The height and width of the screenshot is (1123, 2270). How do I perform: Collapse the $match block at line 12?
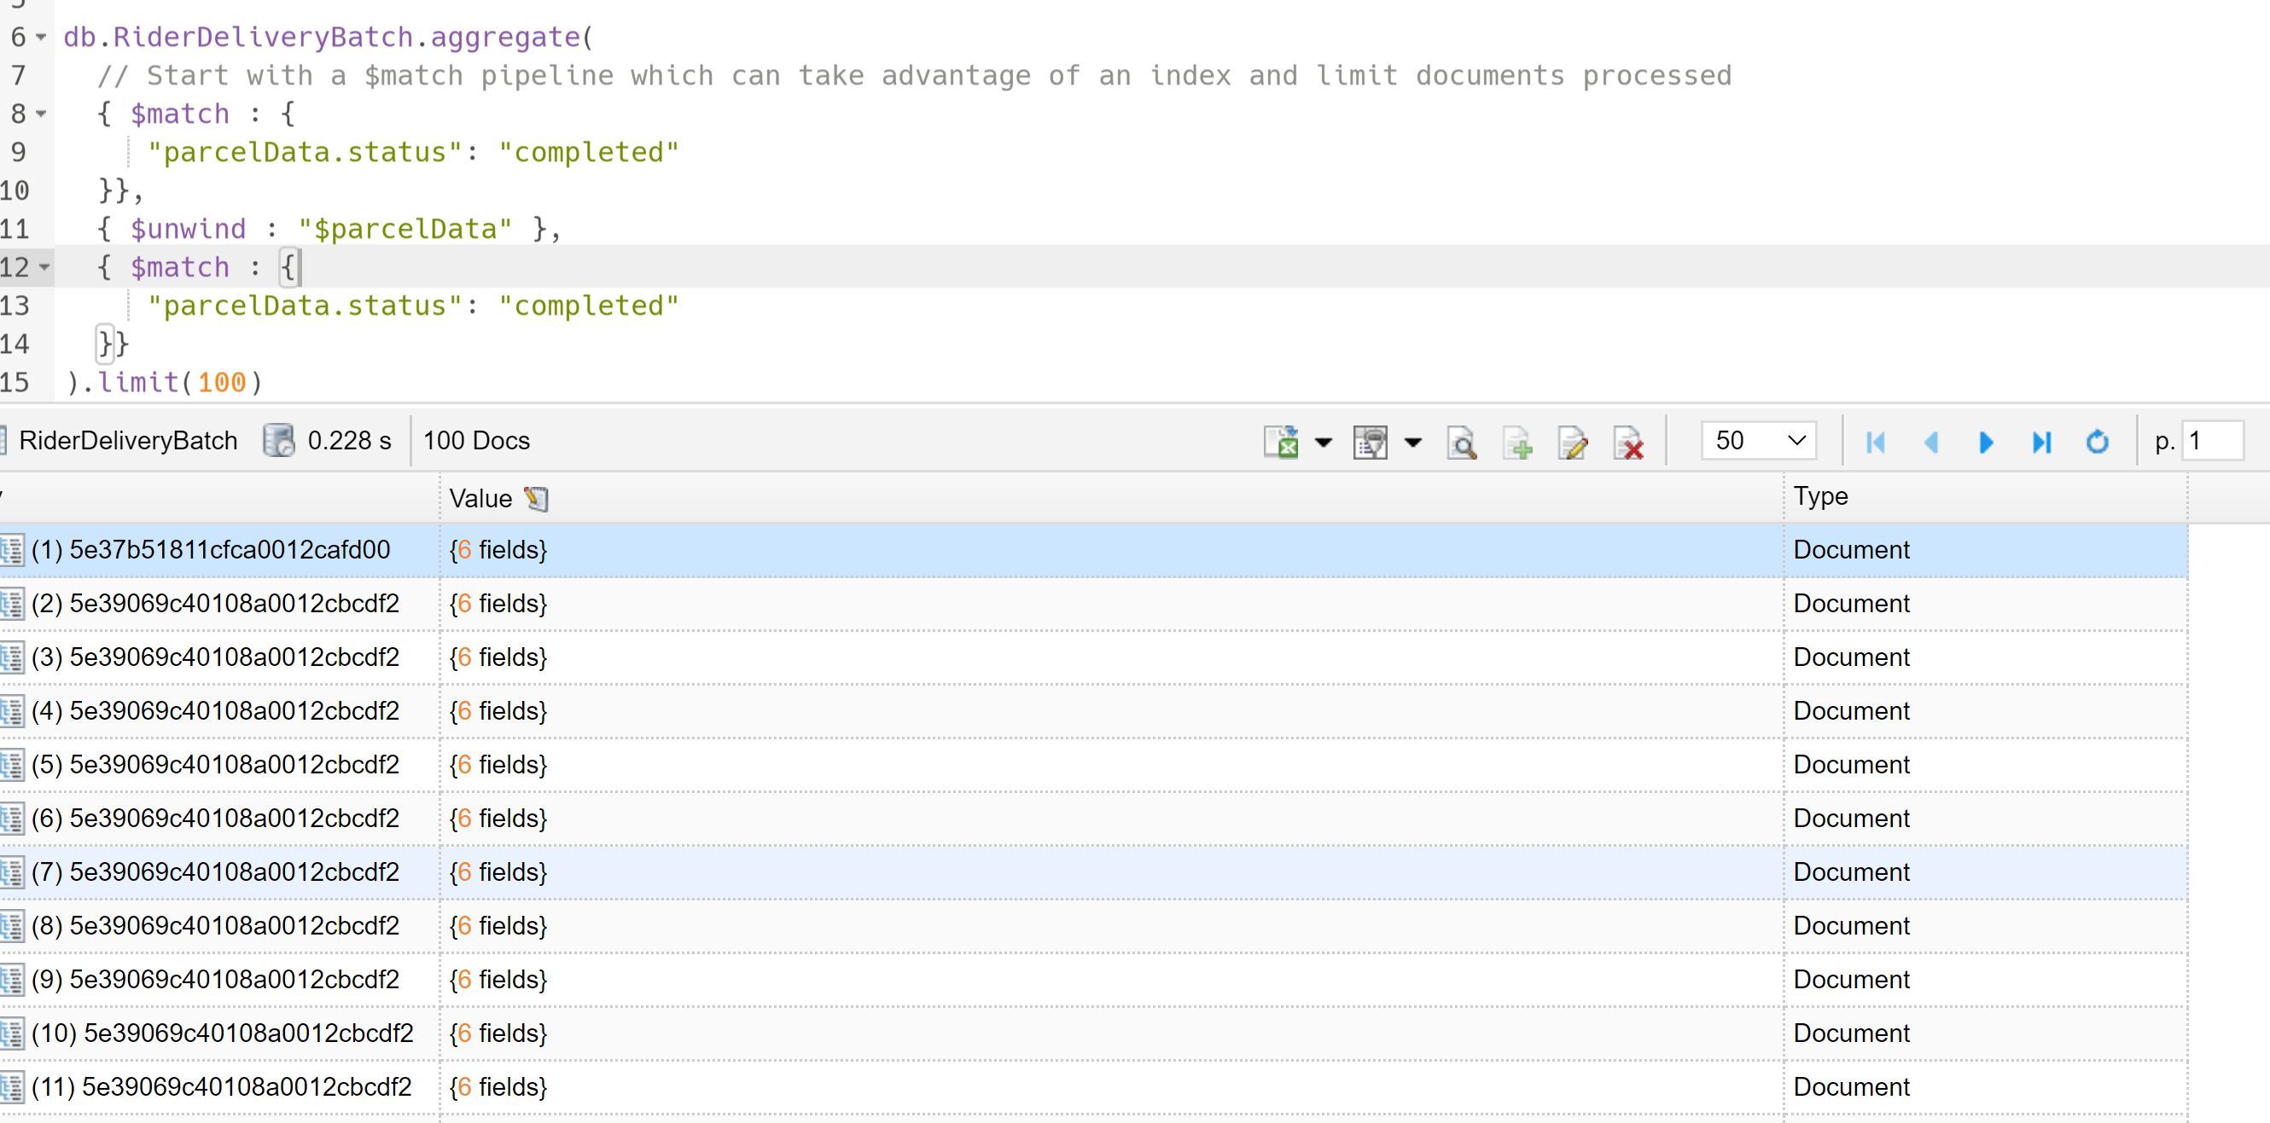tap(44, 267)
